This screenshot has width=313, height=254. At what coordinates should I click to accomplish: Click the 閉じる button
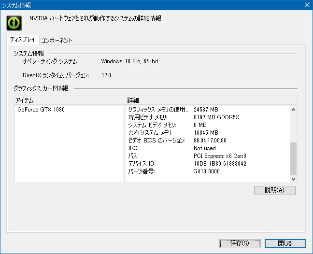(x=285, y=243)
